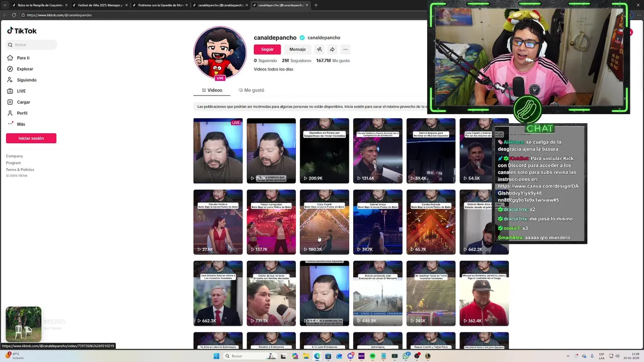
Task: Click the share profile arrow icon
Action: pos(332,49)
